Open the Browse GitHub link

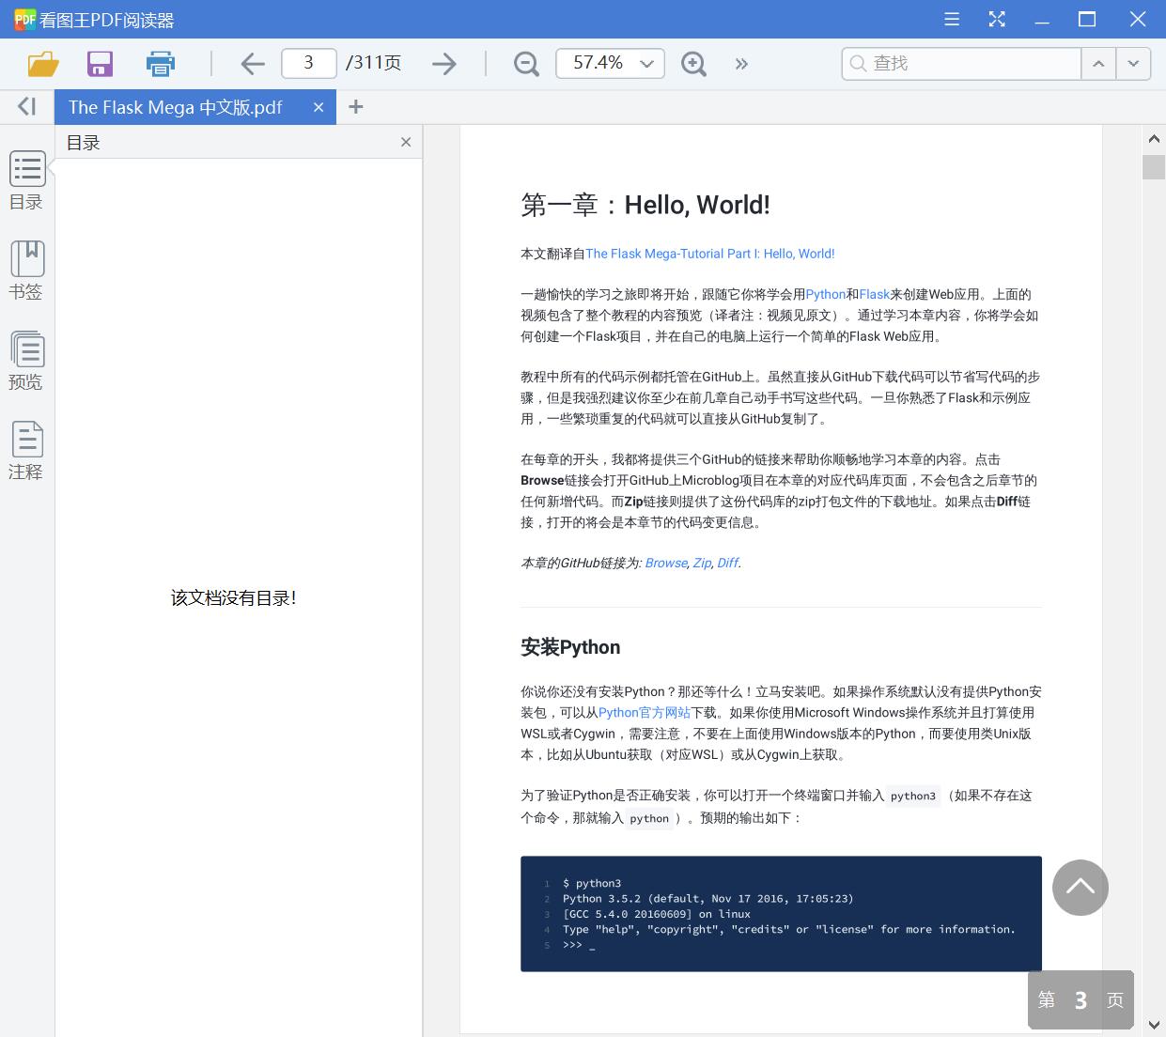point(666,563)
